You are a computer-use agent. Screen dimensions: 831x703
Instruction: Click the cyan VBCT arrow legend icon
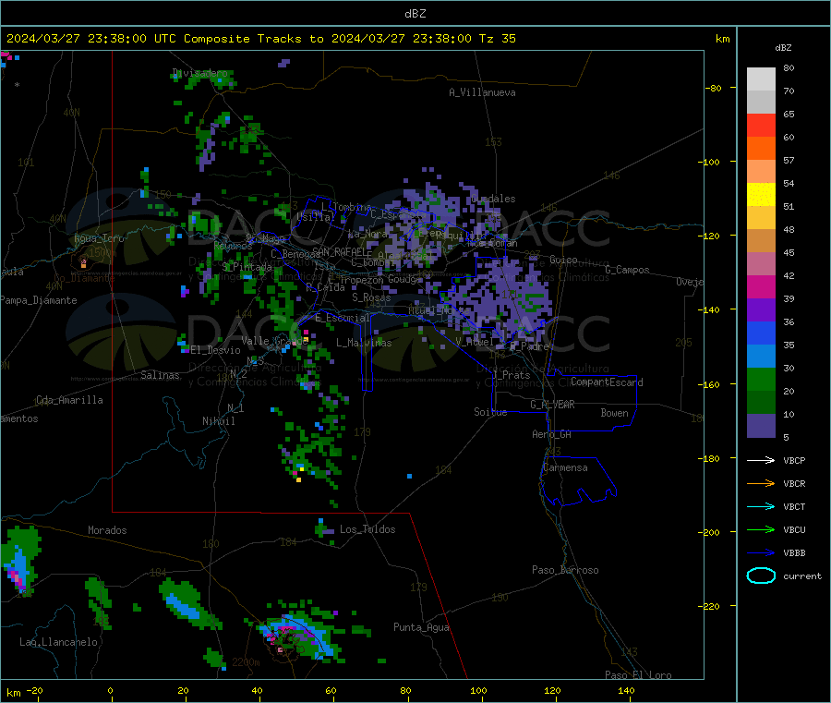pos(761,507)
